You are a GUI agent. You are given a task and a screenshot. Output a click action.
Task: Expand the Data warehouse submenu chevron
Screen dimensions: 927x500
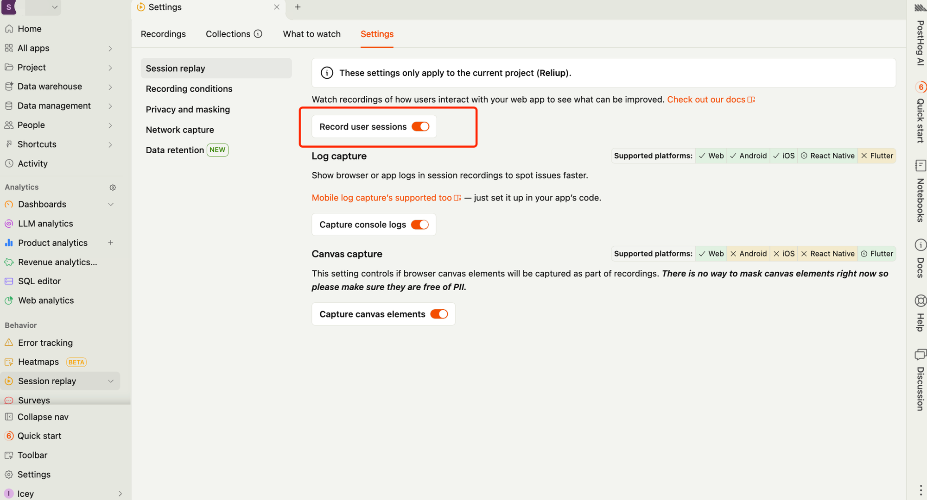pos(110,87)
